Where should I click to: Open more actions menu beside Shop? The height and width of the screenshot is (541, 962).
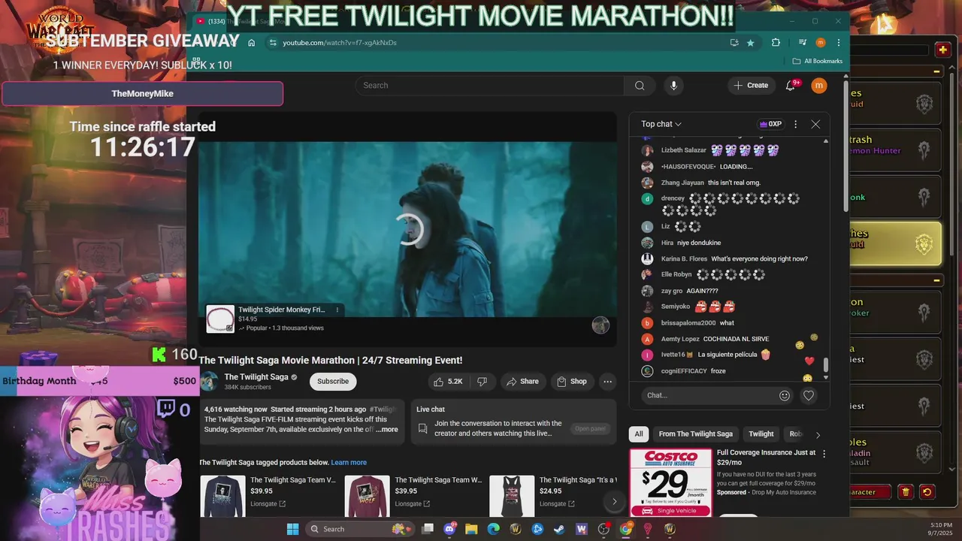pyautogui.click(x=607, y=382)
